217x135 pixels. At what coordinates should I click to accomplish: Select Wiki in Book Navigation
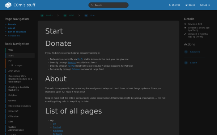(20, 50)
